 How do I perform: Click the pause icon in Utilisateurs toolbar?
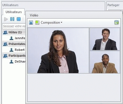tap(12, 19)
